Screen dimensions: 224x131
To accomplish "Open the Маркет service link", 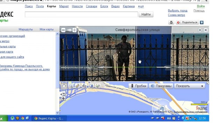I will 64,6.
